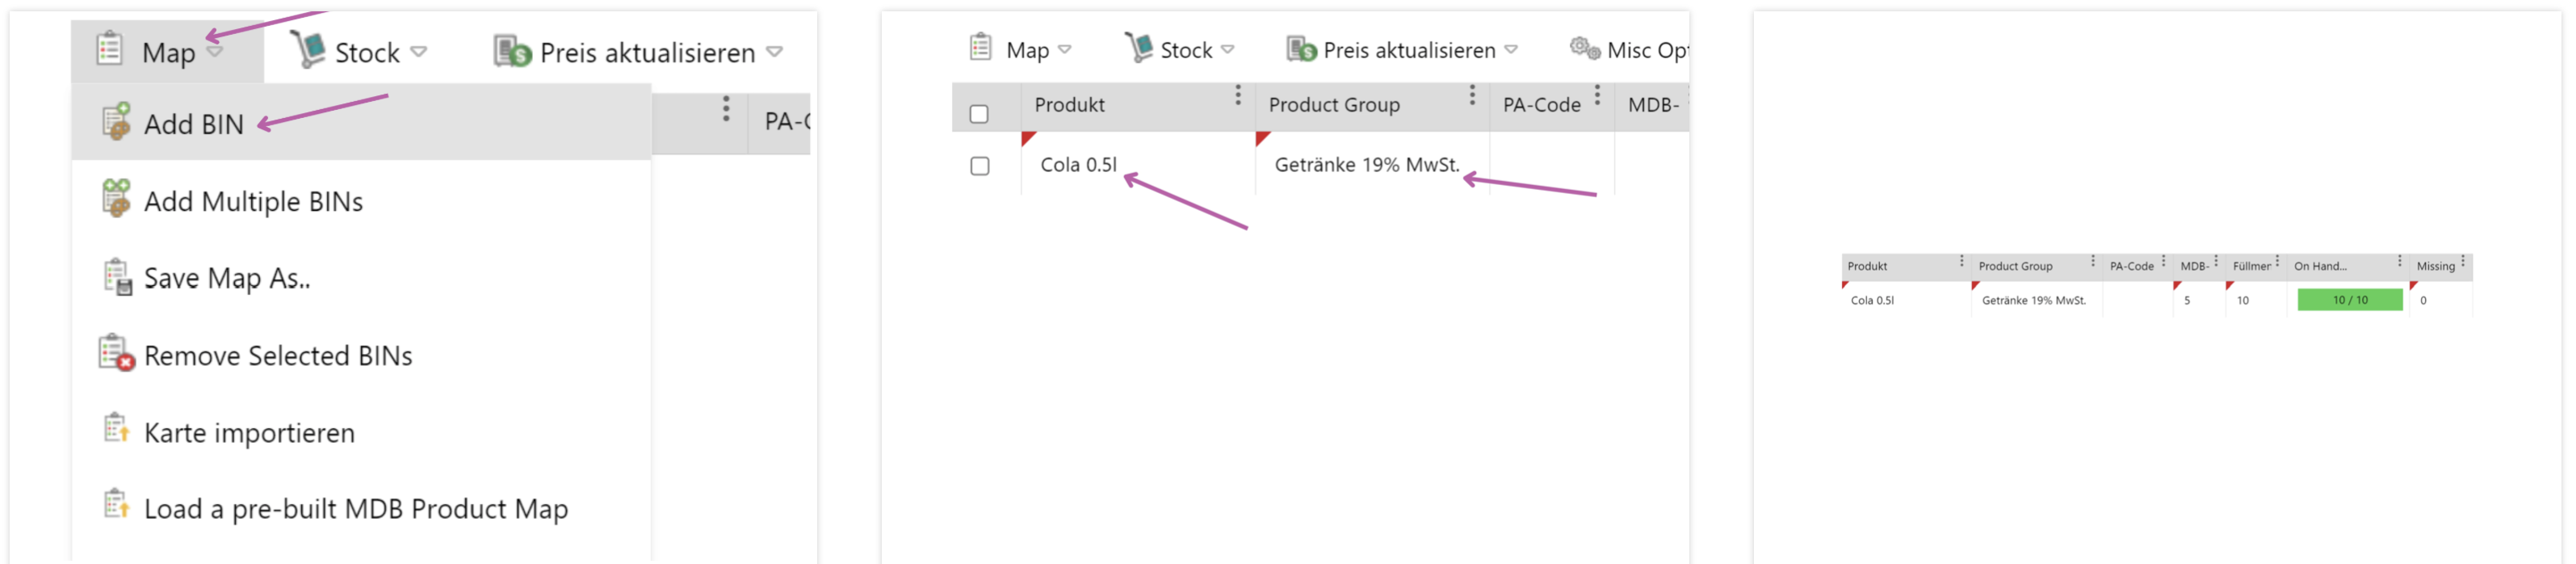Tick the select-all checkbox in the table header
Image resolution: width=2576 pixels, height=564 pixels.
[979, 114]
